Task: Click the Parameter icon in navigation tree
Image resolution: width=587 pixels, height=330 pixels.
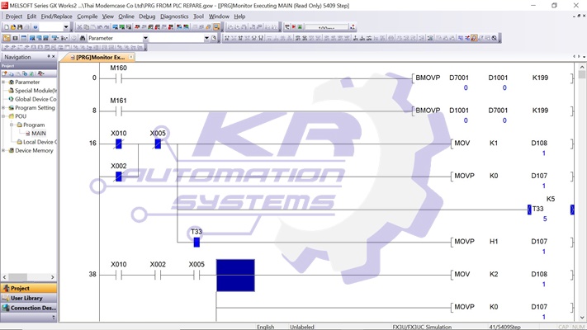Action: pos(11,82)
